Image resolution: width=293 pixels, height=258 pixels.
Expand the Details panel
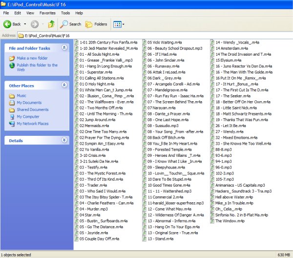click(64, 140)
